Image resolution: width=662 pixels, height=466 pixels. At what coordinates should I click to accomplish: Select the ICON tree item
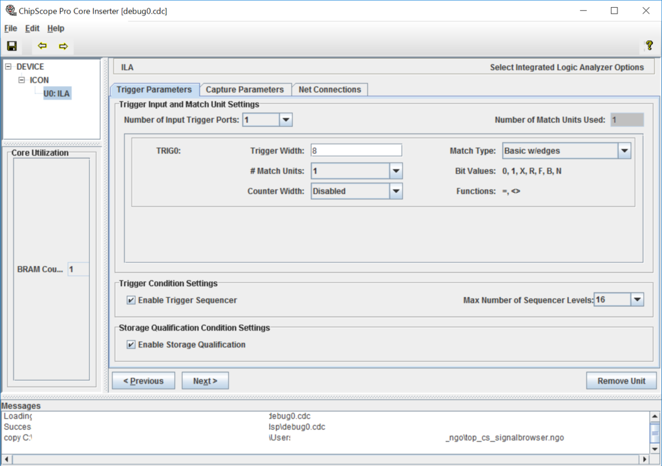coord(39,80)
